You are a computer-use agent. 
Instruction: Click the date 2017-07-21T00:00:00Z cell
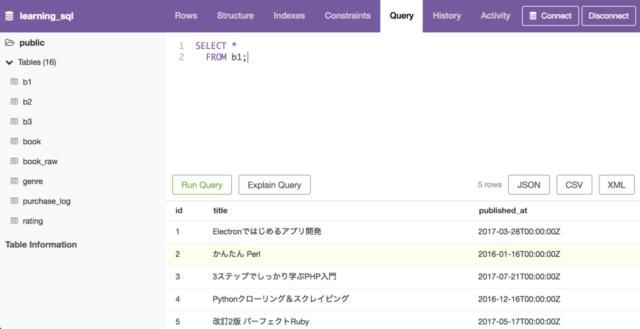(x=519, y=277)
